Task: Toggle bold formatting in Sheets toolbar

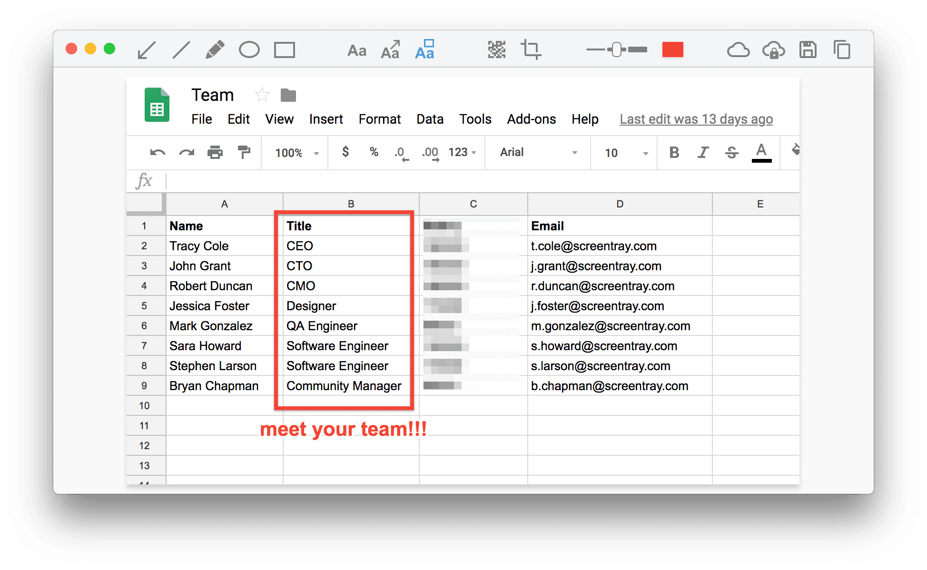Action: coord(674,153)
